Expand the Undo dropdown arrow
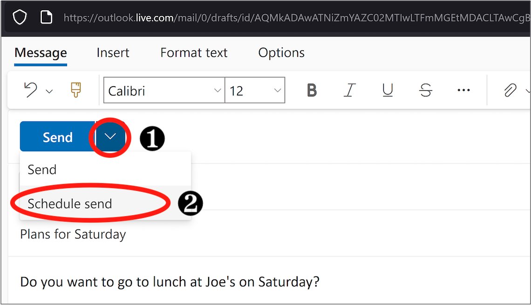 pyautogui.click(x=49, y=91)
